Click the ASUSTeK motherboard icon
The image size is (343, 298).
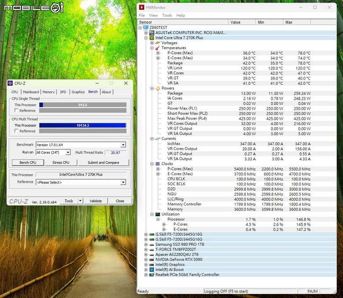(x=152, y=33)
